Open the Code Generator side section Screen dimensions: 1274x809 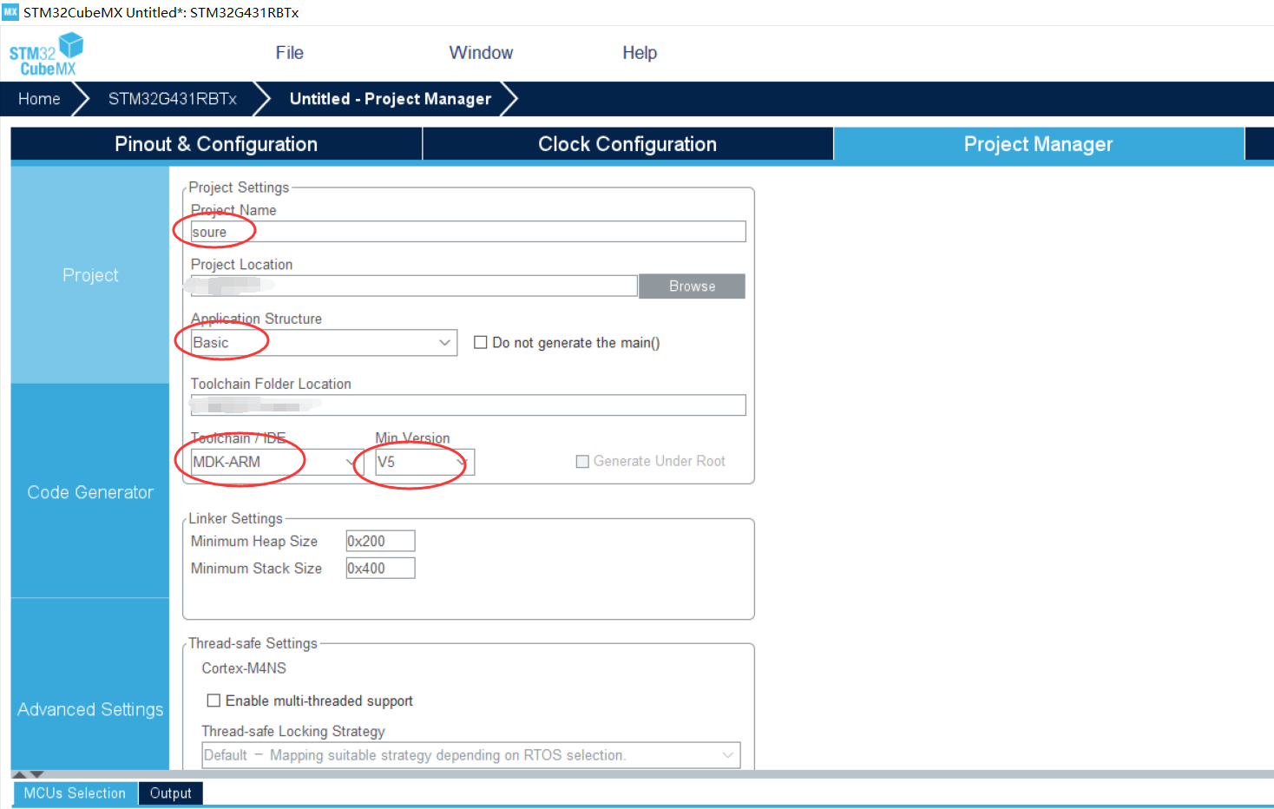coord(90,492)
